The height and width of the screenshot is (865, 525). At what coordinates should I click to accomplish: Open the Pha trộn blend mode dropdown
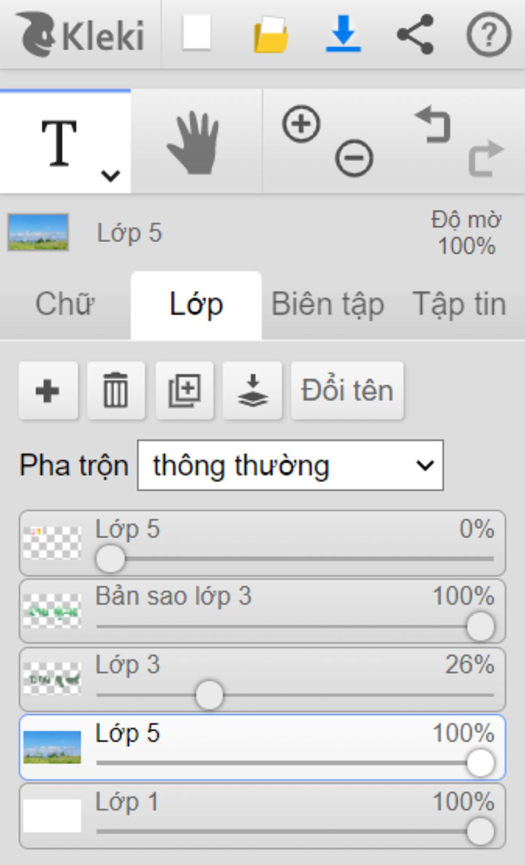(290, 465)
